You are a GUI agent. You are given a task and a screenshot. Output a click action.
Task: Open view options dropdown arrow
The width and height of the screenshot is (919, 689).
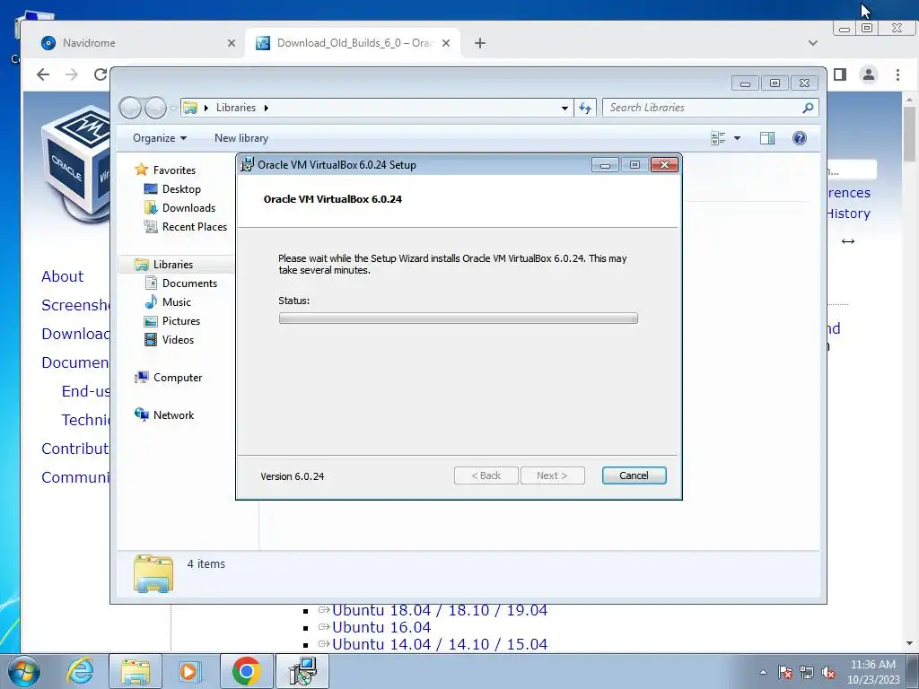738,138
